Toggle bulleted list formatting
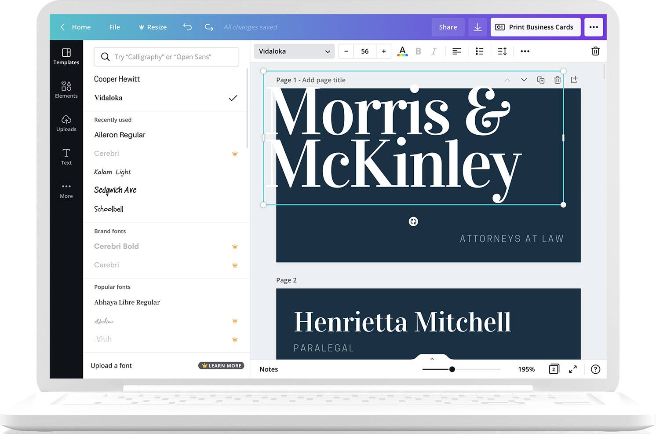The height and width of the screenshot is (434, 656). 479,51
